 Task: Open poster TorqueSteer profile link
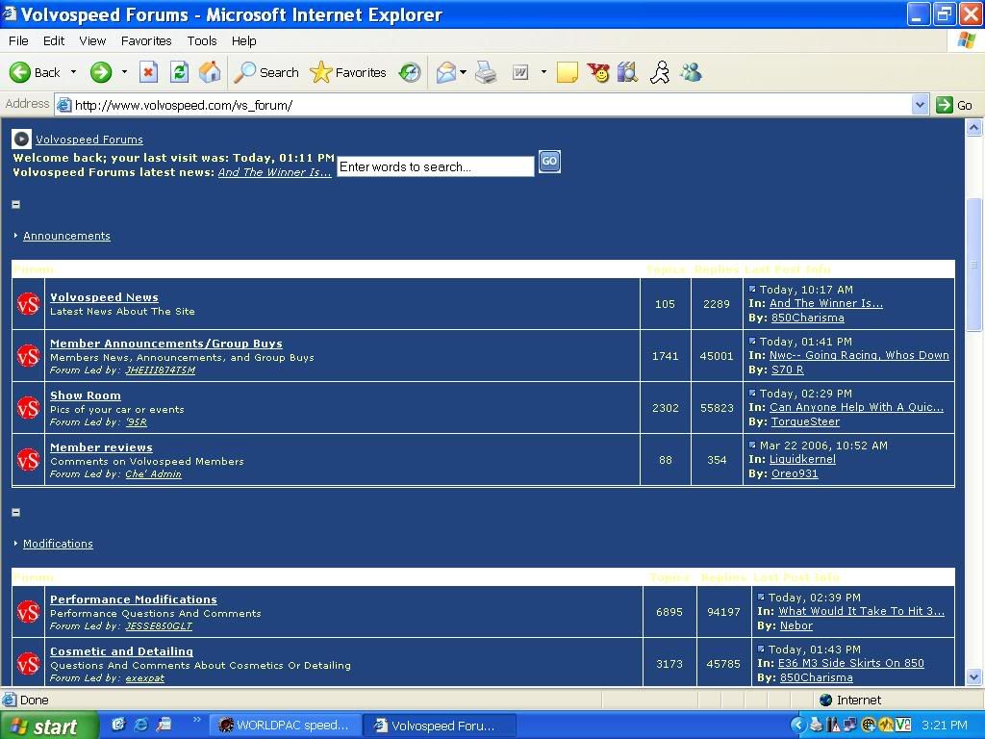click(x=805, y=421)
